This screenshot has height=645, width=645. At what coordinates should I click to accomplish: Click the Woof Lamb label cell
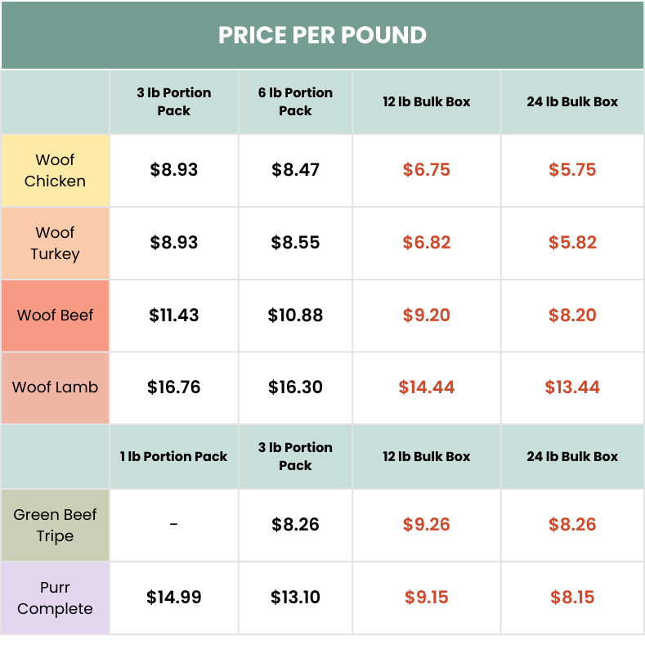pos(55,387)
